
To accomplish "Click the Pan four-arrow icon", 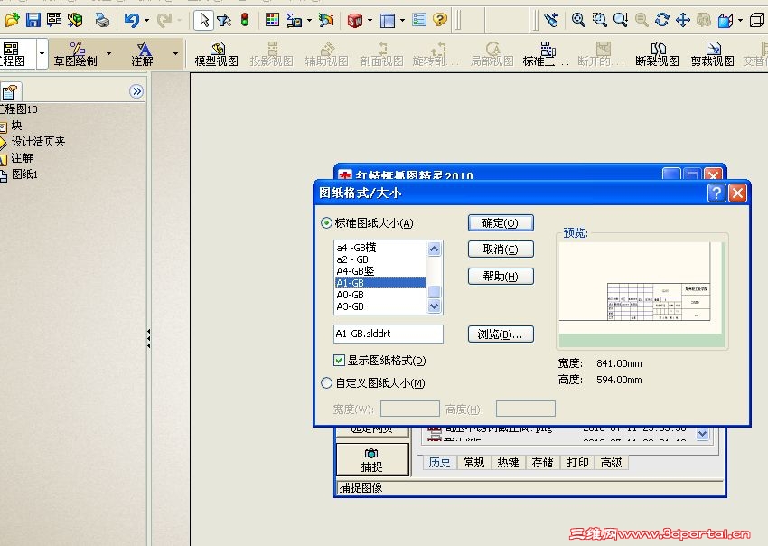I will 683,20.
